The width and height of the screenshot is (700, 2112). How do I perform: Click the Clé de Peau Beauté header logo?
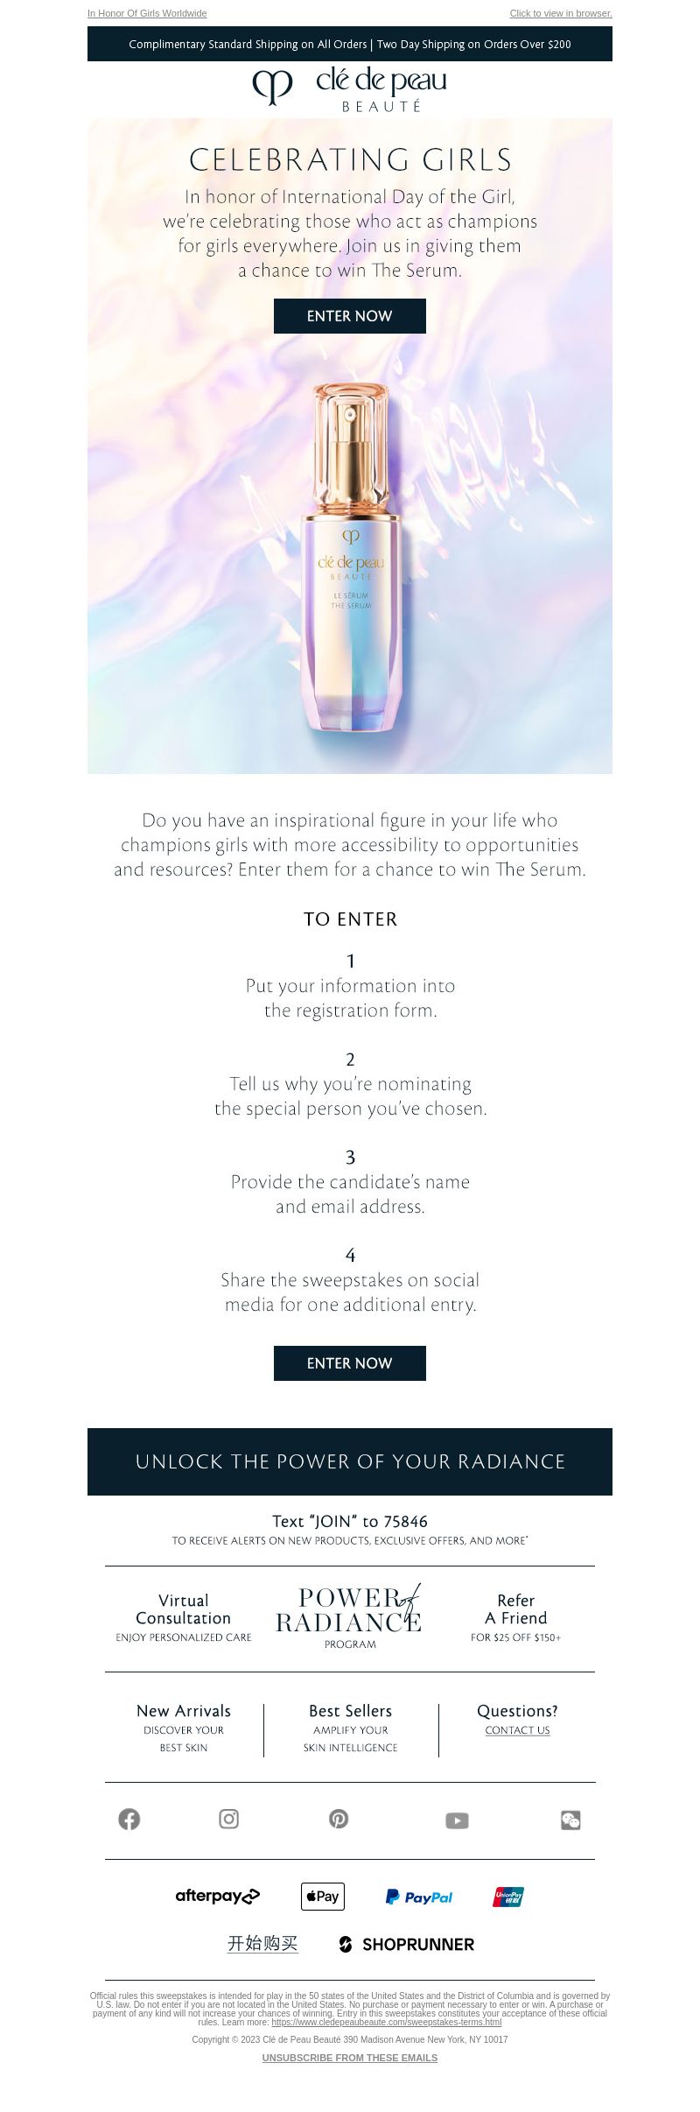coord(350,89)
